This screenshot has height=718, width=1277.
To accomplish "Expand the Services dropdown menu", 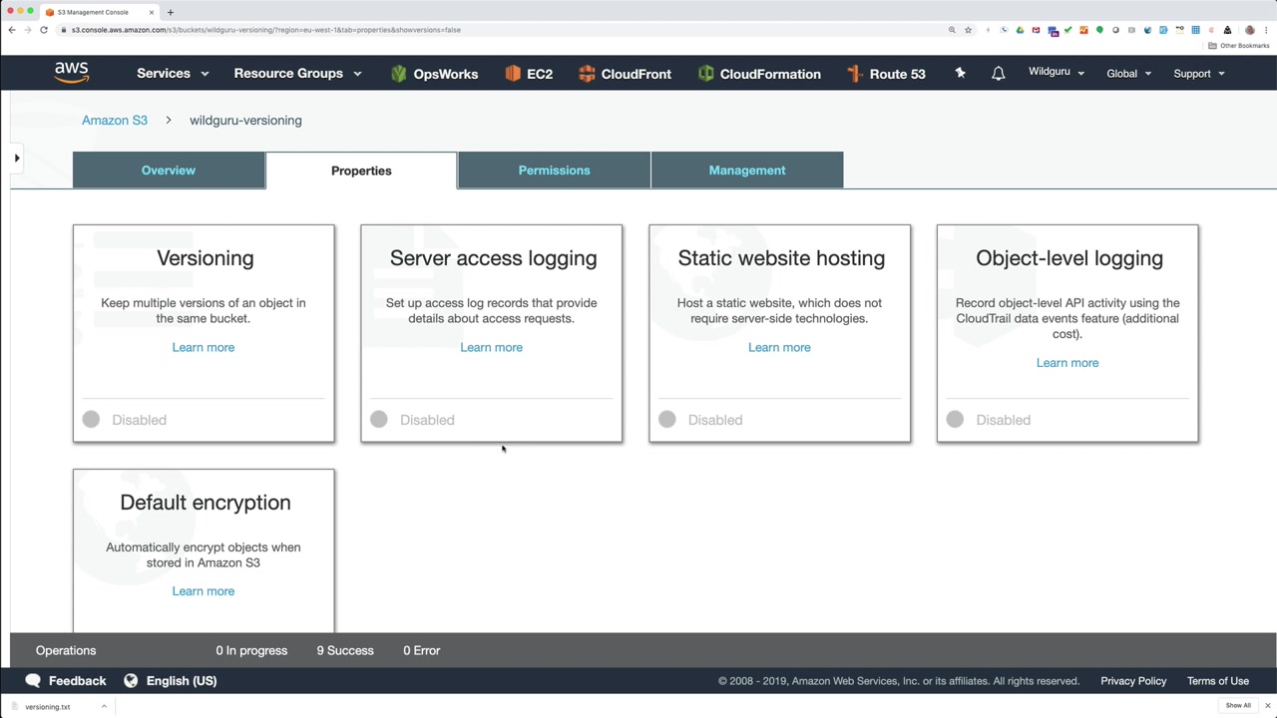I will tap(173, 74).
